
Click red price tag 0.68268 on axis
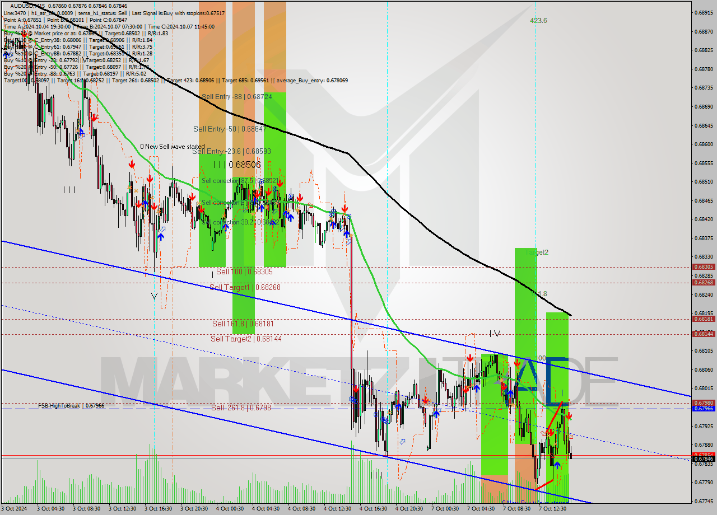tap(704, 282)
